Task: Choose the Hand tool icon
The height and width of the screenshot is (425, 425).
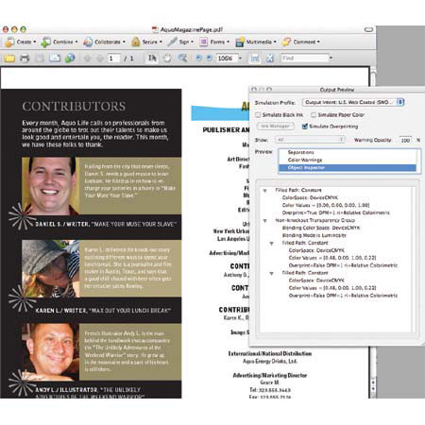Action: (x=167, y=59)
